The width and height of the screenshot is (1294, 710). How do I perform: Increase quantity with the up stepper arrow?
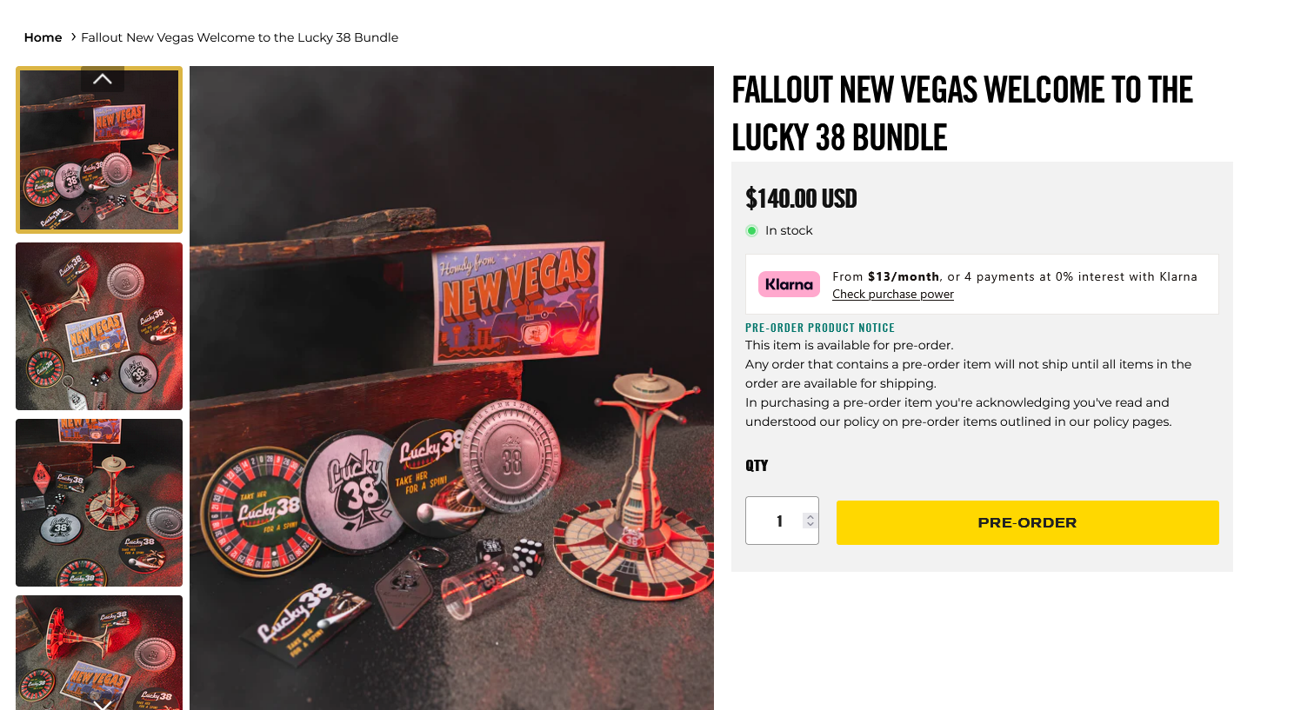coord(810,517)
